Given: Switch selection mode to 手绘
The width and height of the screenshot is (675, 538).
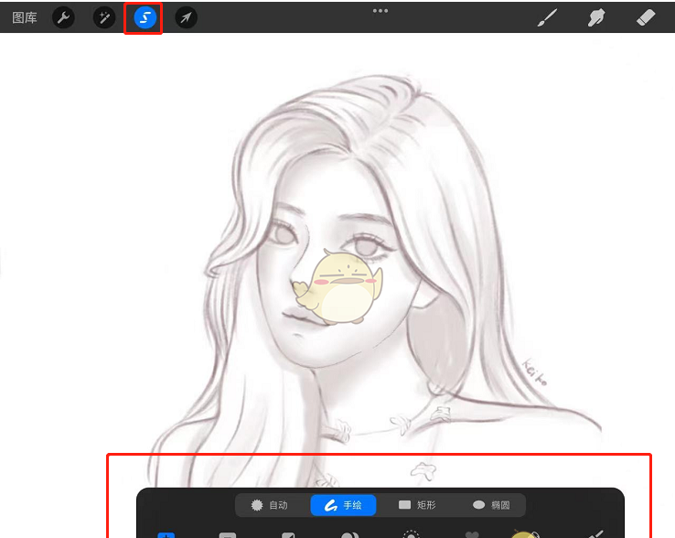Looking at the screenshot, I should [x=343, y=505].
